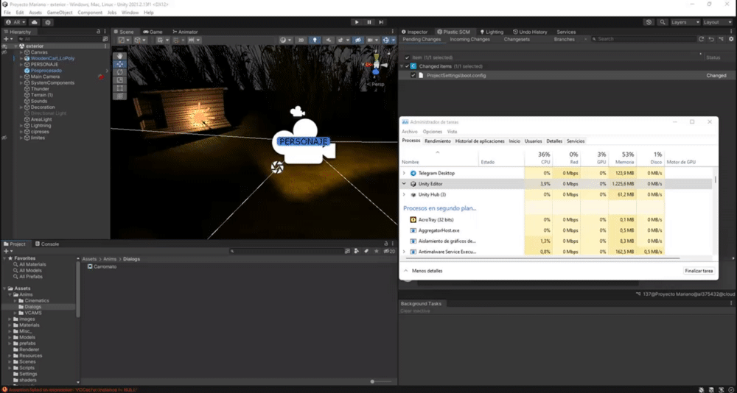The width and height of the screenshot is (737, 393).
Task: Open the GameObject menu
Action: pyautogui.click(x=59, y=13)
